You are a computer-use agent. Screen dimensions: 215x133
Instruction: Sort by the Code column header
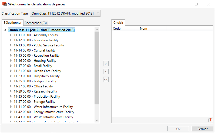click(x=125, y=29)
